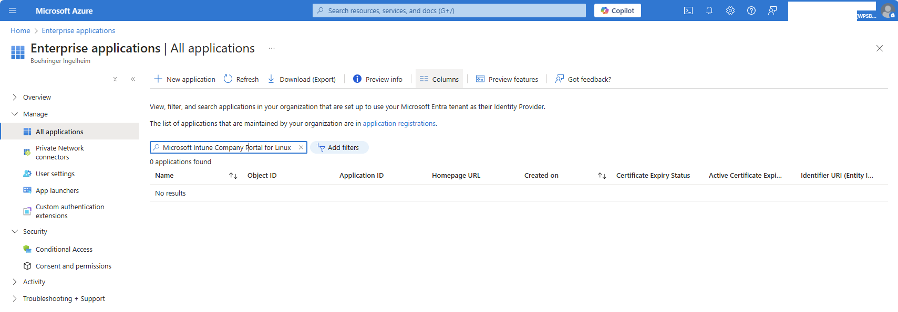Image resolution: width=898 pixels, height=312 pixels.
Task: Refresh the applications list
Action: (241, 79)
